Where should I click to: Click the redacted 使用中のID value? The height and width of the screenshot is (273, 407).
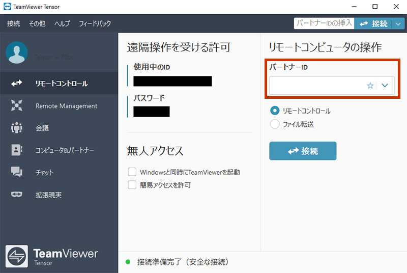(172, 81)
